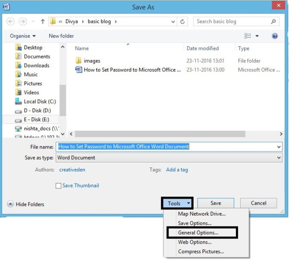Expand the Save as type dropdown
Image resolution: width=292 pixels, height=261 pixels.
tap(279, 158)
